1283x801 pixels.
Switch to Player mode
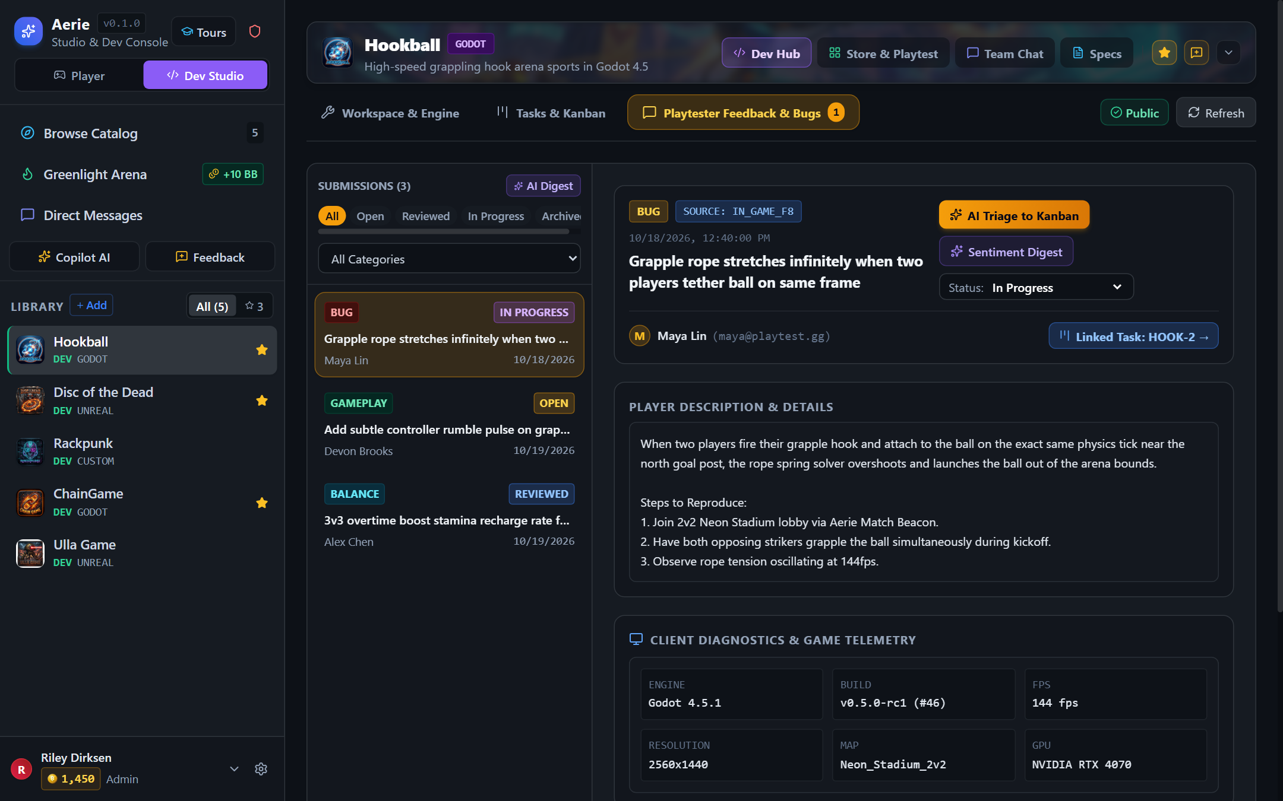click(x=79, y=75)
